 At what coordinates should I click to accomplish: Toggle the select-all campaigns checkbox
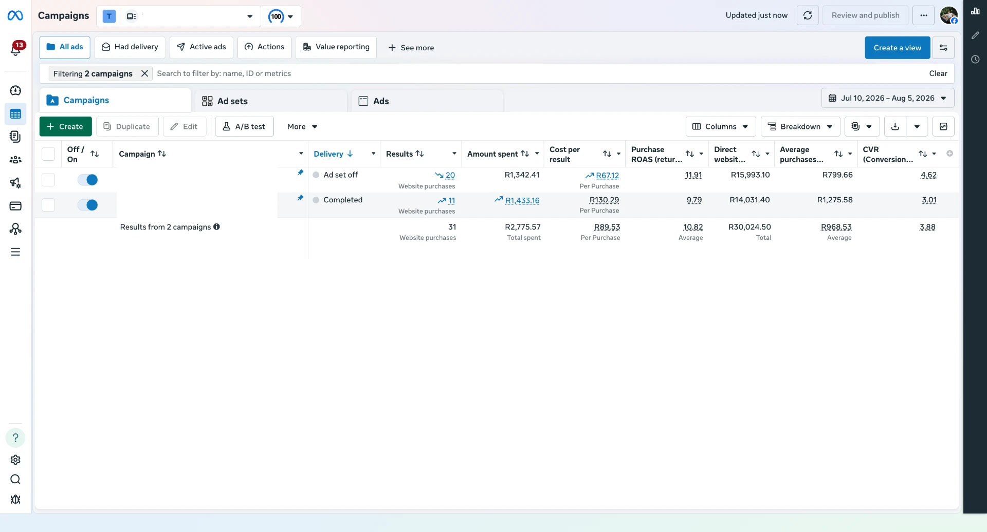point(48,154)
